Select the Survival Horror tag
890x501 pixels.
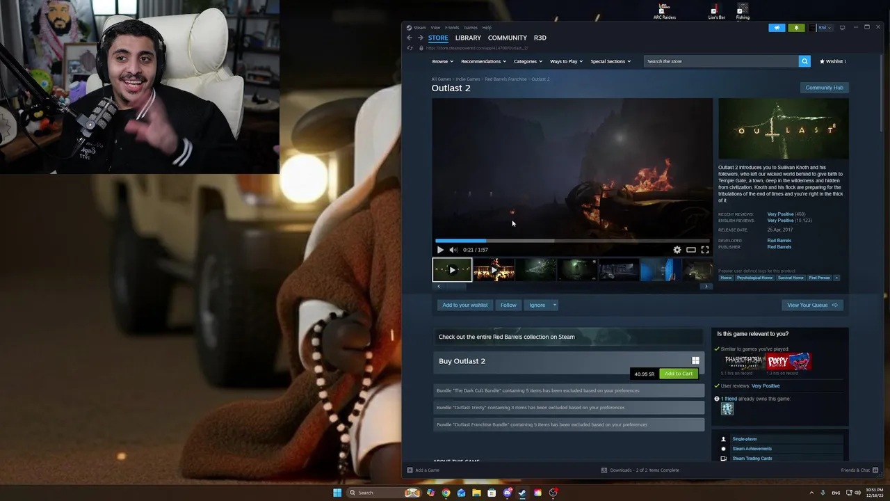point(791,278)
